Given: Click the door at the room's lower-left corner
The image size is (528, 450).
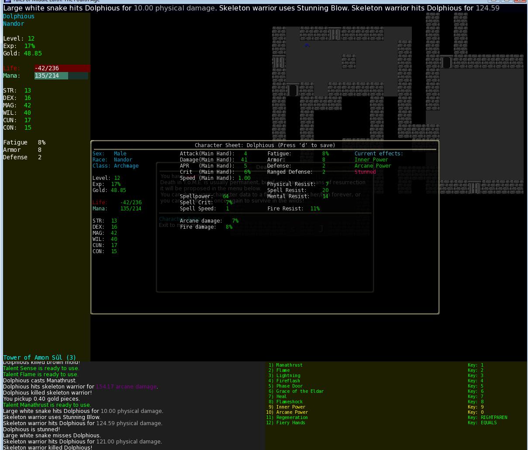Looking at the screenshot, I should click(x=293, y=89).
